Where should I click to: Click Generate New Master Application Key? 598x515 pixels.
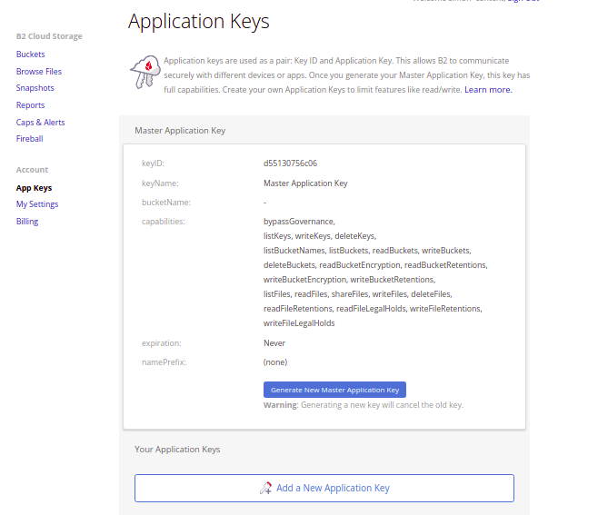click(x=334, y=390)
